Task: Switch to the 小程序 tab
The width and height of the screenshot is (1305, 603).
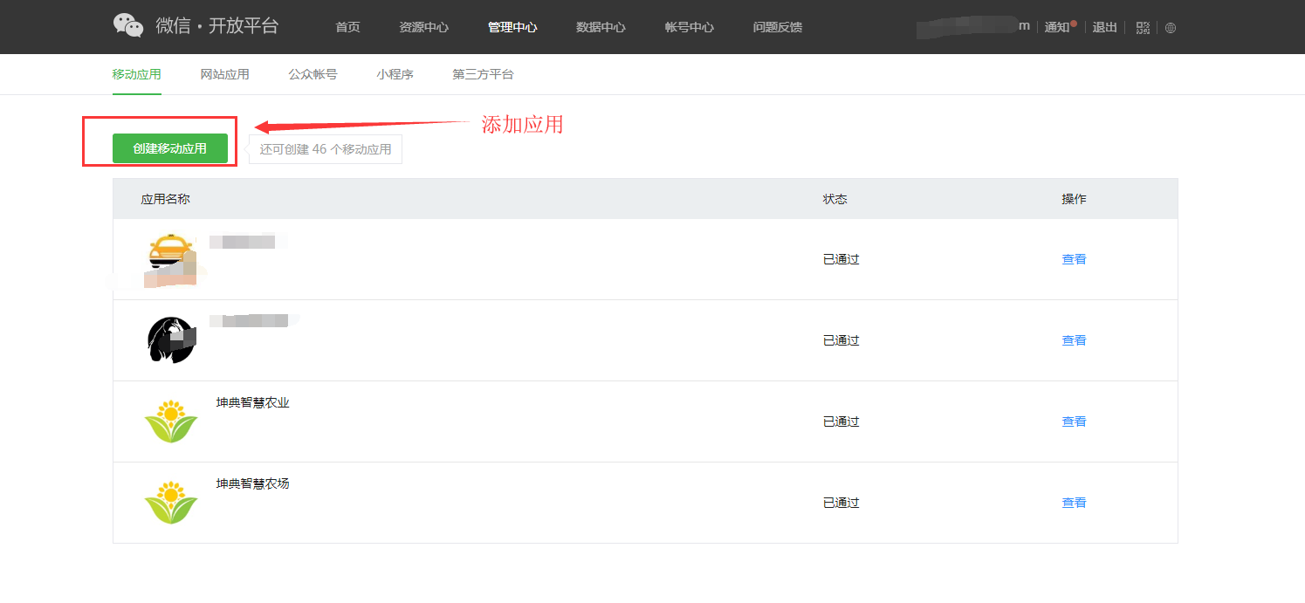Action: 395,74
